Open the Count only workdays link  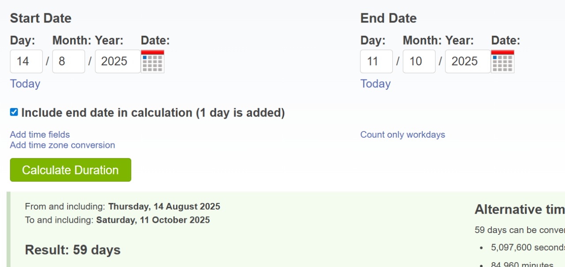(403, 135)
